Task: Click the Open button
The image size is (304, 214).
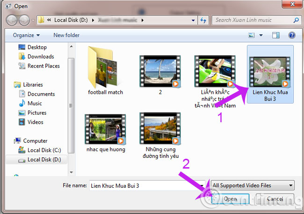Action: (230, 199)
